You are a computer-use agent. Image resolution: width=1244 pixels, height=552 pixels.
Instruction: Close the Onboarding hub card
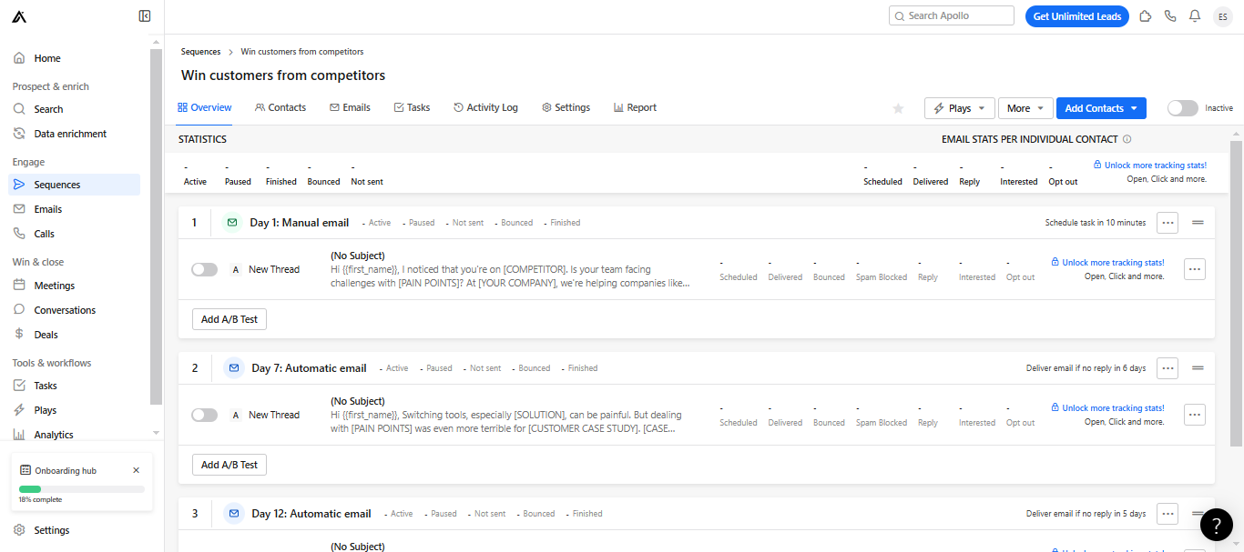tap(137, 470)
